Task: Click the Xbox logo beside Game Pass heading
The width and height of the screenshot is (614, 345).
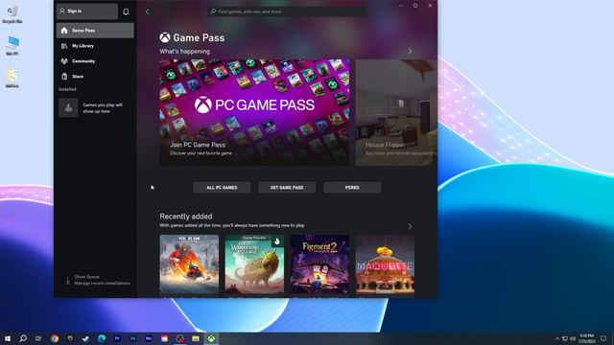Action: click(x=165, y=37)
